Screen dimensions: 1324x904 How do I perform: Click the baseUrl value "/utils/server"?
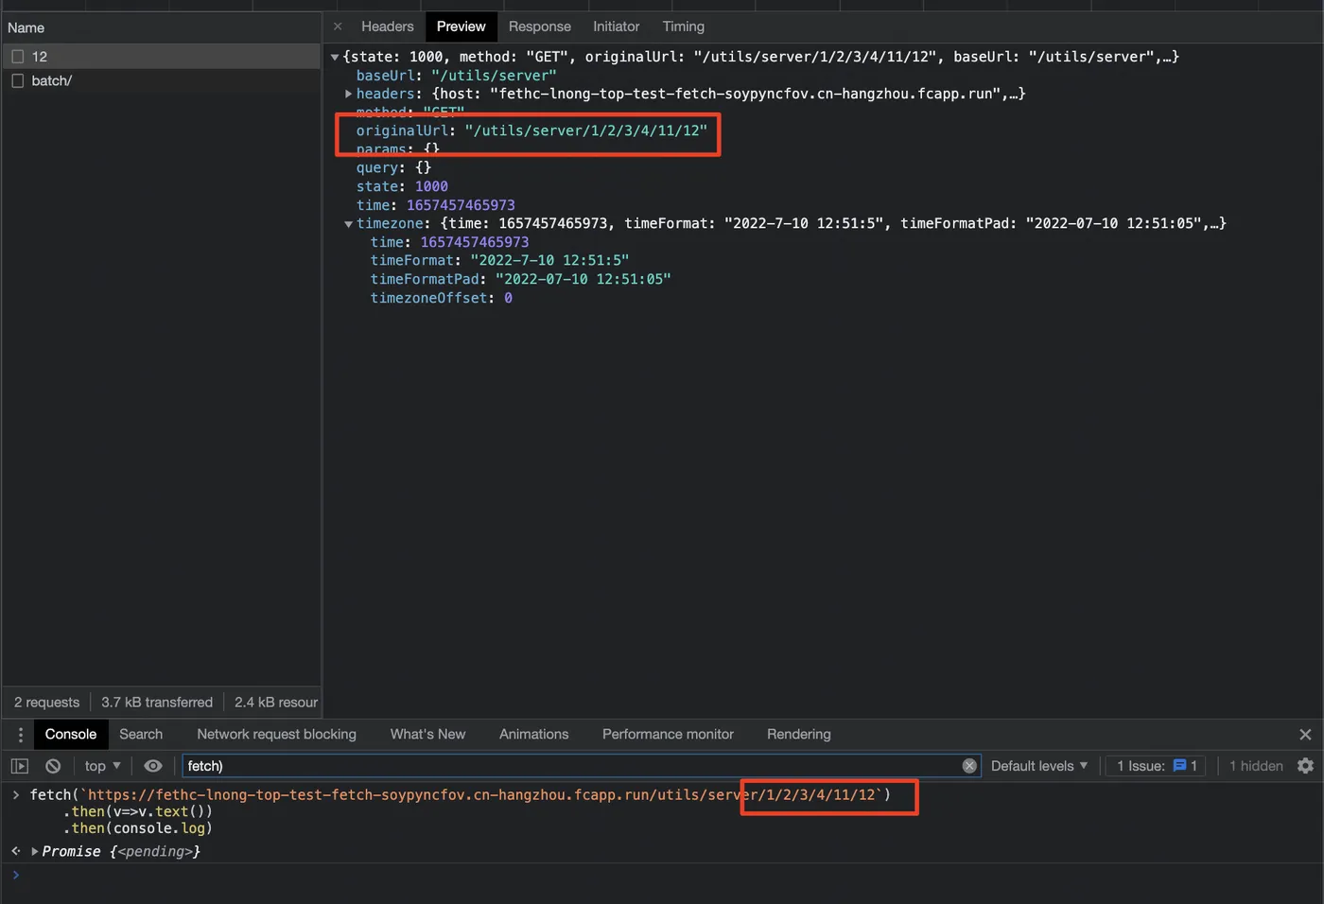494,76
